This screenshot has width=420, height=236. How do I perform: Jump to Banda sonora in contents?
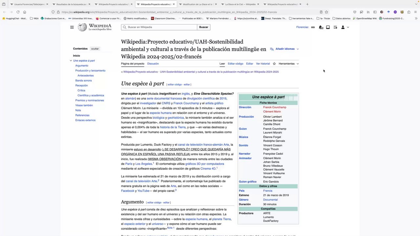point(83,80)
